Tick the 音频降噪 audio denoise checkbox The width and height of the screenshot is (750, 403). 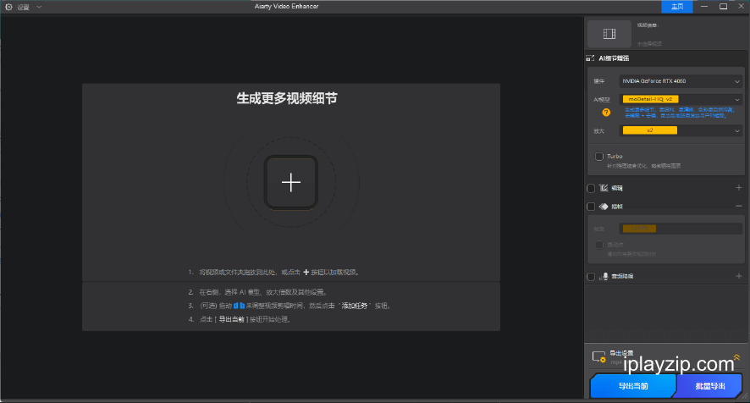591,277
